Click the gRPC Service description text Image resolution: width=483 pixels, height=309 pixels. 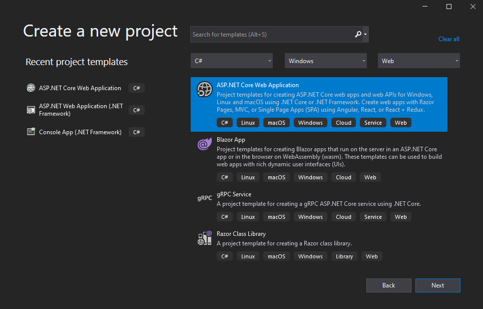point(318,204)
